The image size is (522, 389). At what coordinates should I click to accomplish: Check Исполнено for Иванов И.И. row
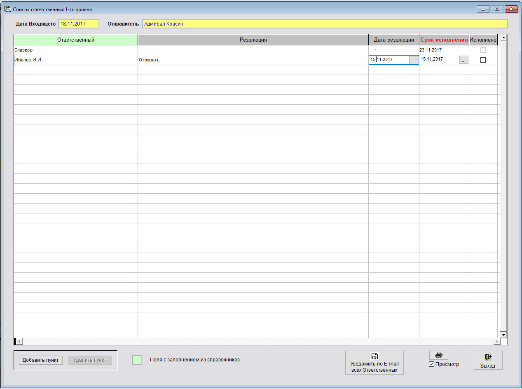[x=483, y=60]
